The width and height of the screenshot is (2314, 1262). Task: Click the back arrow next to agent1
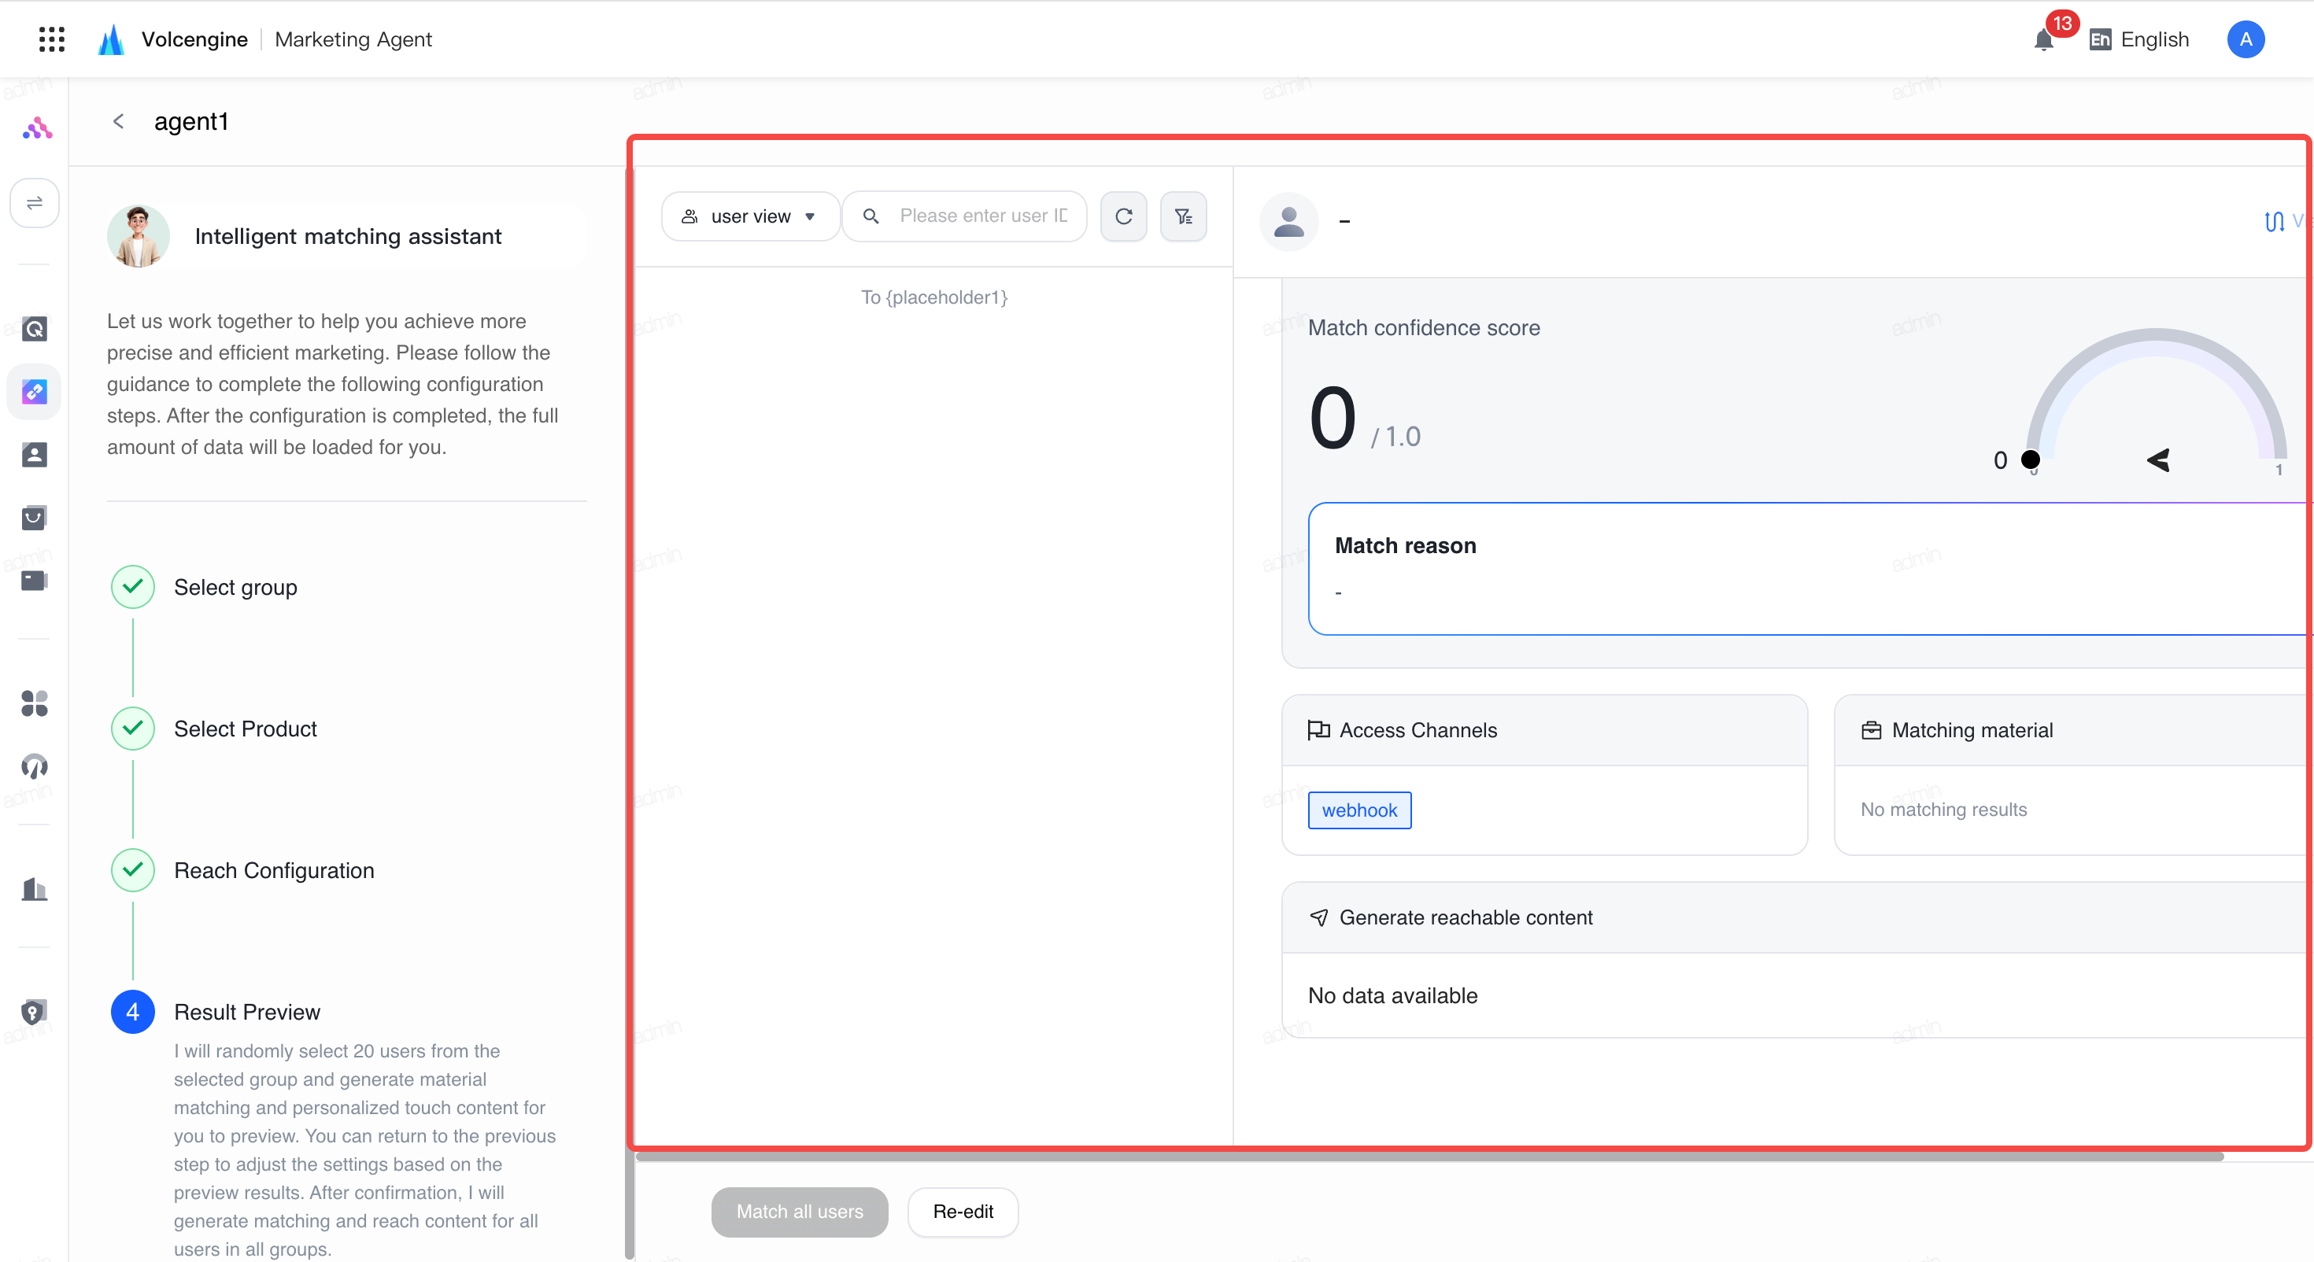point(119,121)
